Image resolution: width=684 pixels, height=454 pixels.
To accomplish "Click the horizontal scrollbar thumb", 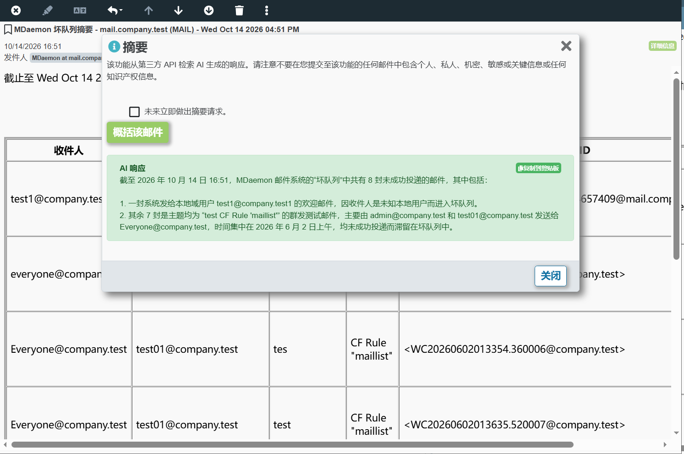I will point(292,444).
